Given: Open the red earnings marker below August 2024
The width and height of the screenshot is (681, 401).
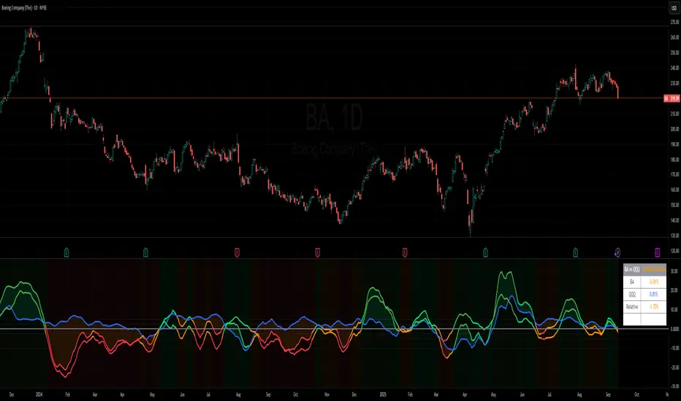Looking at the screenshot, I should 237,252.
